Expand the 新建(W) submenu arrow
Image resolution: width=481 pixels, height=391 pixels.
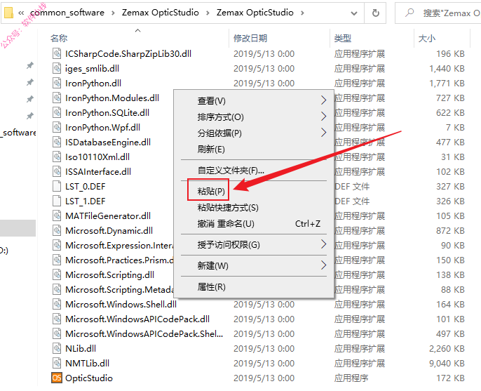click(323, 265)
